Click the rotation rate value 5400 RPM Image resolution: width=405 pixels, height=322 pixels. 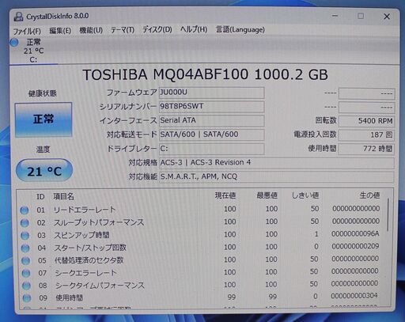[x=366, y=121]
